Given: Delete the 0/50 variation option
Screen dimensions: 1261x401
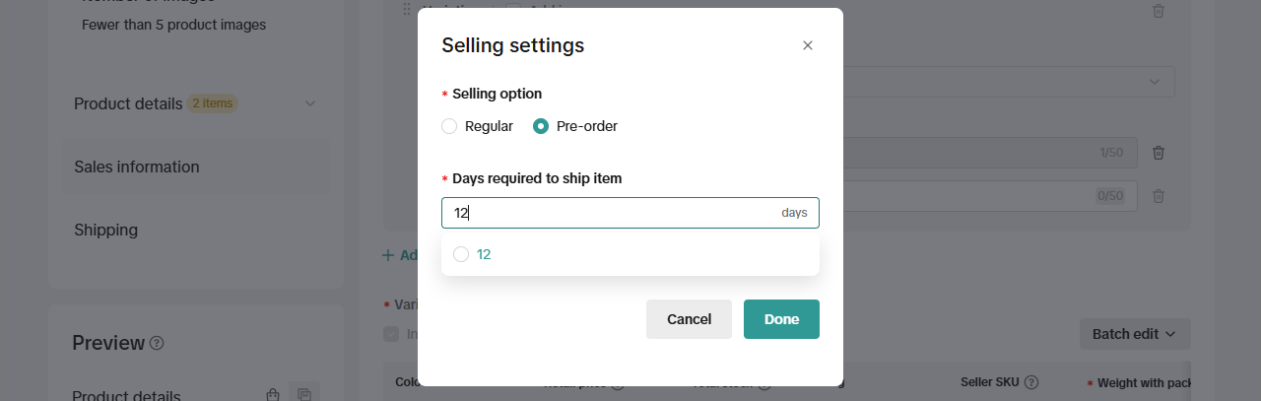Looking at the screenshot, I should pos(1159,196).
